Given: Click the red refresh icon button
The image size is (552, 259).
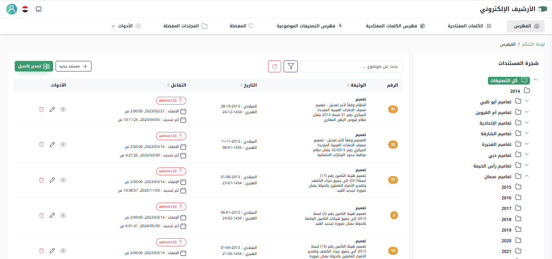Looking at the screenshot, I should pyautogui.click(x=275, y=66).
